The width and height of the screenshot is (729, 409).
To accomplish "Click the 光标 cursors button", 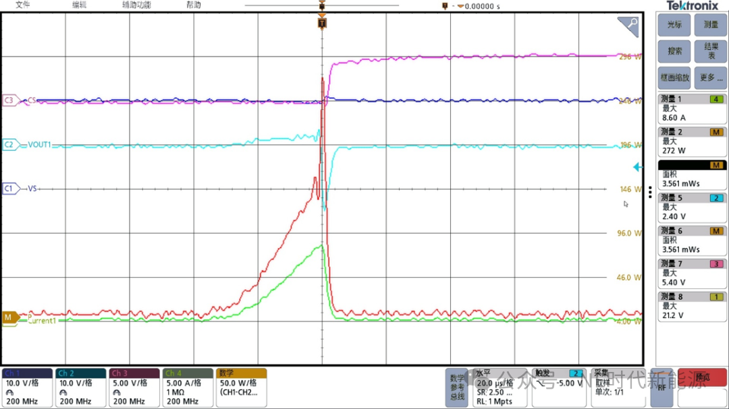I will (674, 25).
